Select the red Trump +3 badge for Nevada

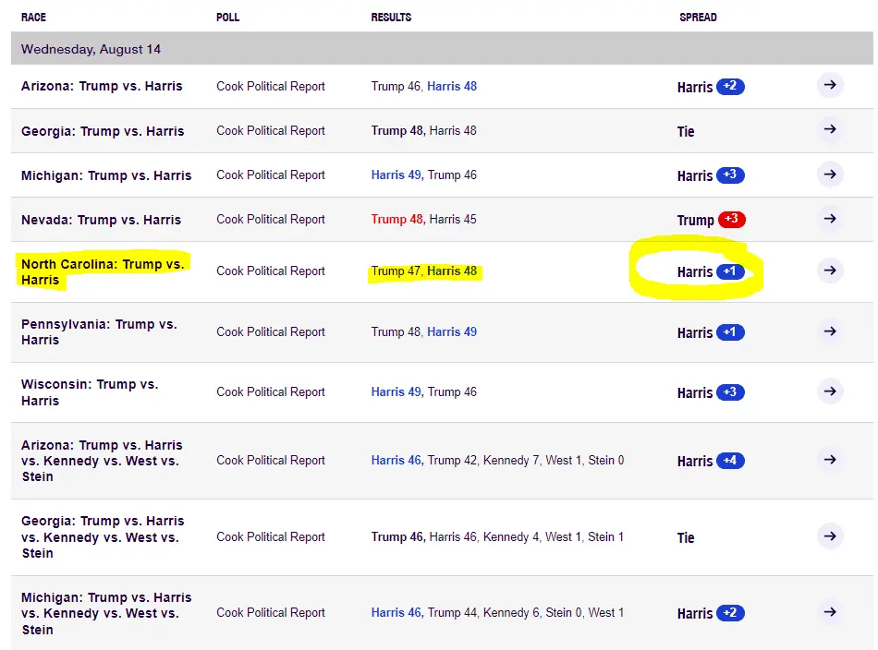(x=732, y=219)
